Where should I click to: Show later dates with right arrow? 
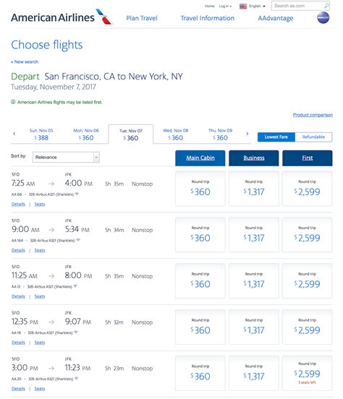tap(247, 134)
